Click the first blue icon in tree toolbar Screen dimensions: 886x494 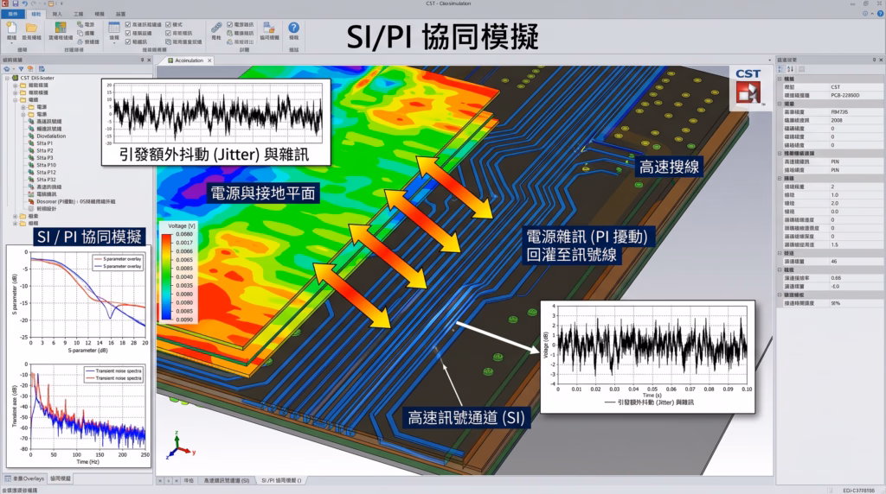(6, 69)
